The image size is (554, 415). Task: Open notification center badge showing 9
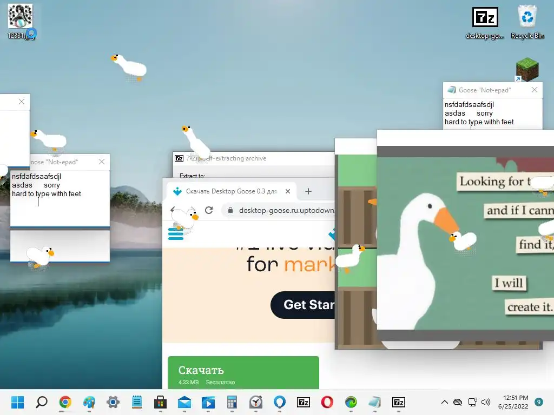coord(539,402)
